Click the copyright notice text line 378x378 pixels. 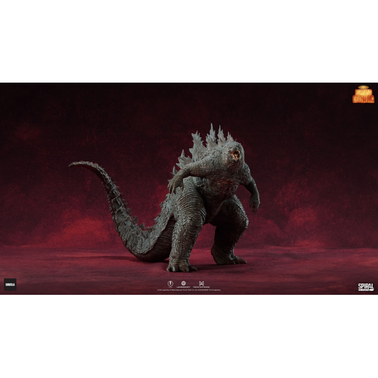[x=189, y=290]
